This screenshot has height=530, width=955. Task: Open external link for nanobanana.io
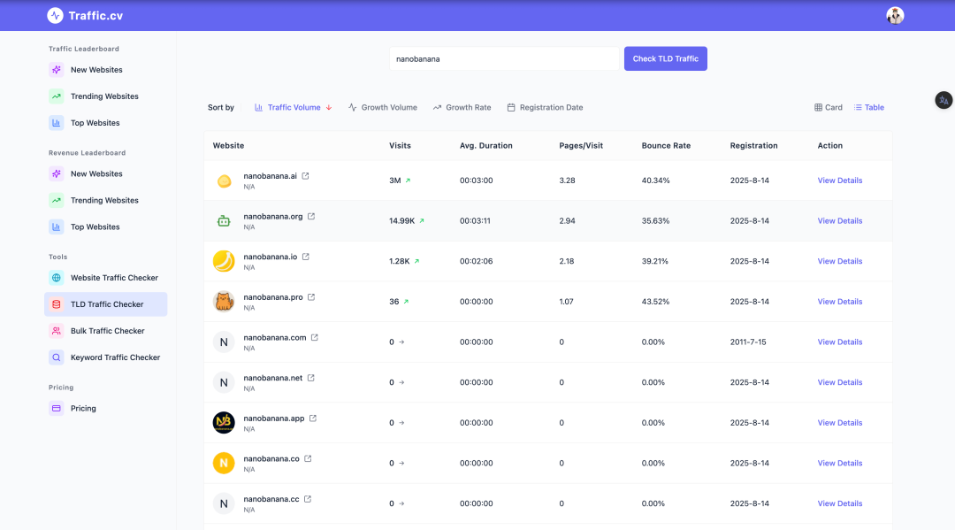pyautogui.click(x=306, y=257)
